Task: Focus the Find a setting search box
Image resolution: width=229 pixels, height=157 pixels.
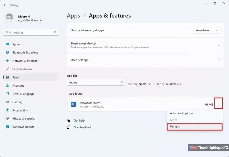Action: pos(31,32)
